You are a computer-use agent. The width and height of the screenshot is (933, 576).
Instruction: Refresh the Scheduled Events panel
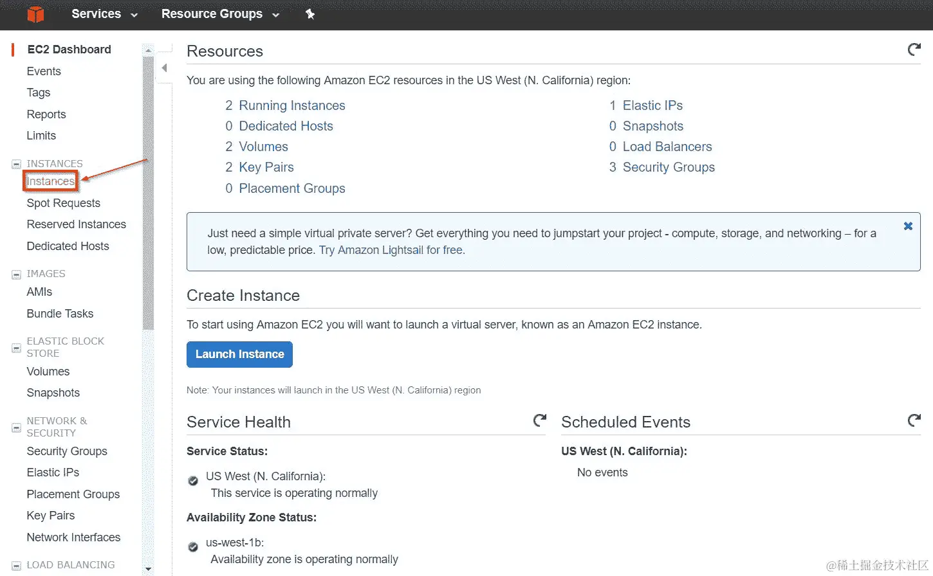pyautogui.click(x=914, y=420)
